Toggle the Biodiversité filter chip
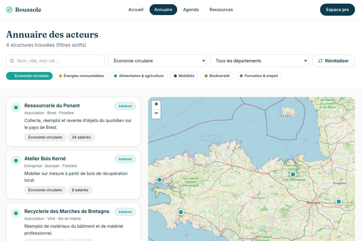The width and height of the screenshot is (361, 241). pos(217,76)
